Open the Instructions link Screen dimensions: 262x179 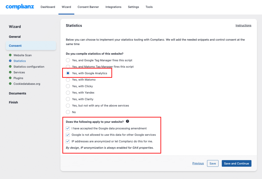click(x=243, y=25)
